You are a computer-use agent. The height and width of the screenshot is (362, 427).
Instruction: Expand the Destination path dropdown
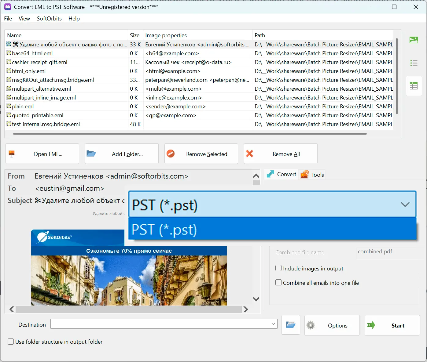273,324
